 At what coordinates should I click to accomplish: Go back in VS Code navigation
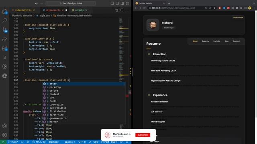(x=37, y=3)
